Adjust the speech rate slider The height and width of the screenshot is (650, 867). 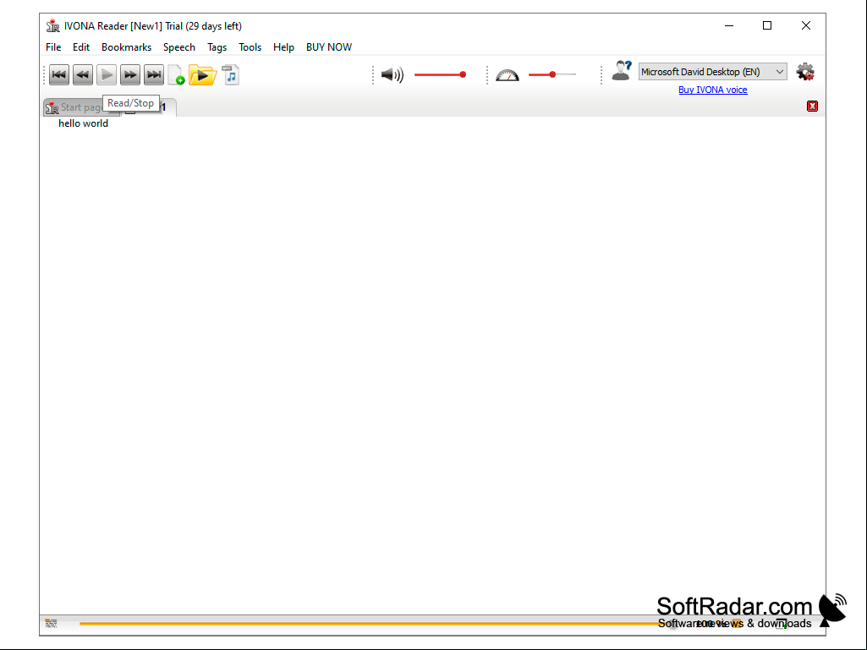(551, 74)
